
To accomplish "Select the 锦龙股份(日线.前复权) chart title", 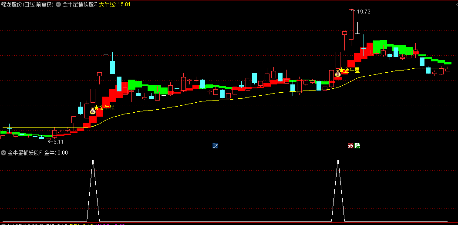I will (27, 4).
